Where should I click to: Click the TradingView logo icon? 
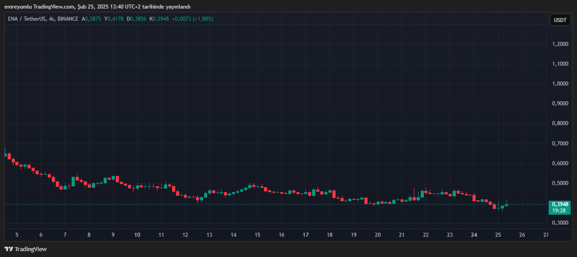coord(9,249)
